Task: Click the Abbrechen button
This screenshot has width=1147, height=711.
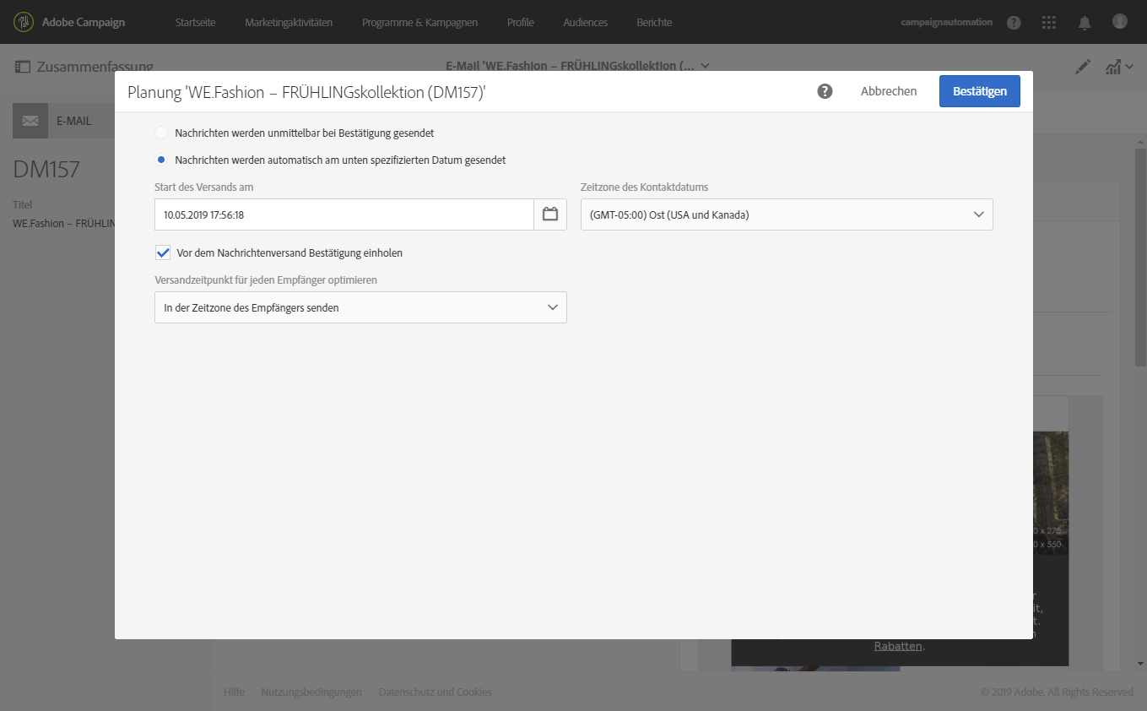Action: click(889, 91)
